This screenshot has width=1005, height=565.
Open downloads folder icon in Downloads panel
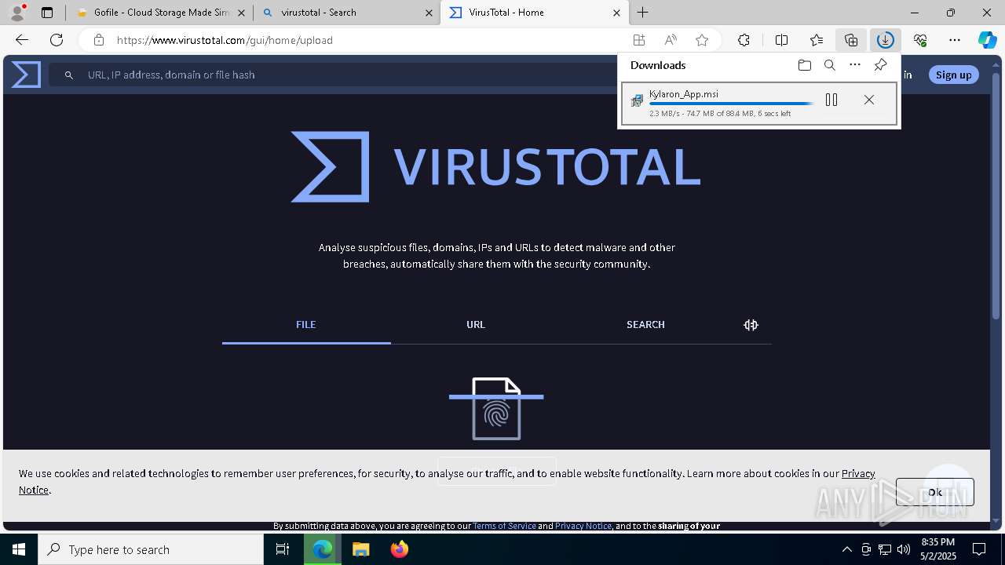[804, 65]
